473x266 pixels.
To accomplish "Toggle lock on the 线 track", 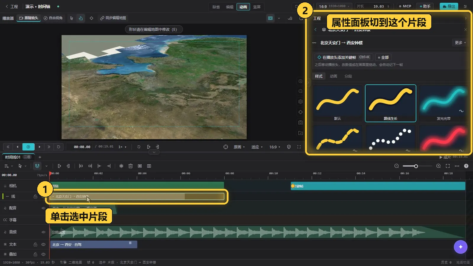I will pyautogui.click(x=35, y=197).
